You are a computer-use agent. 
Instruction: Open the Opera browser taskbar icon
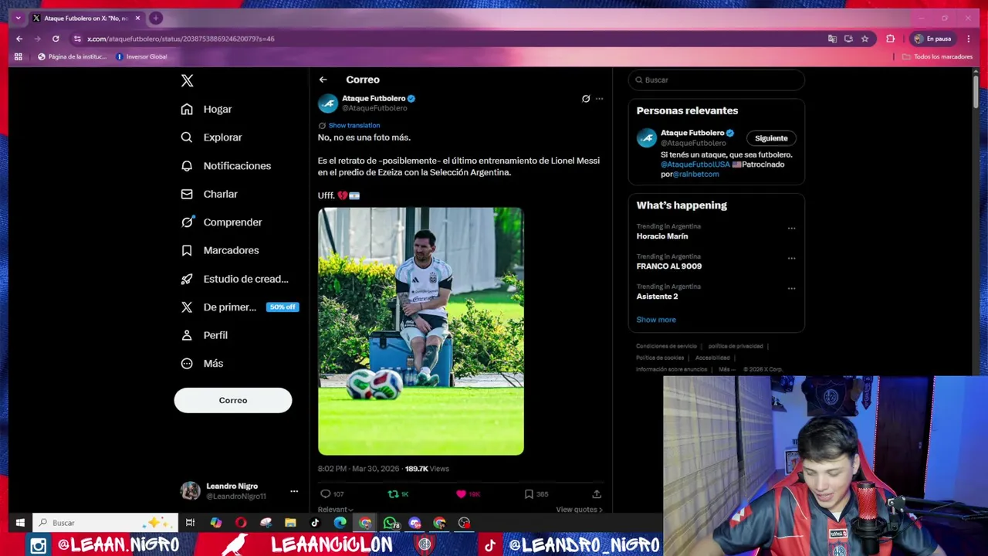(241, 523)
